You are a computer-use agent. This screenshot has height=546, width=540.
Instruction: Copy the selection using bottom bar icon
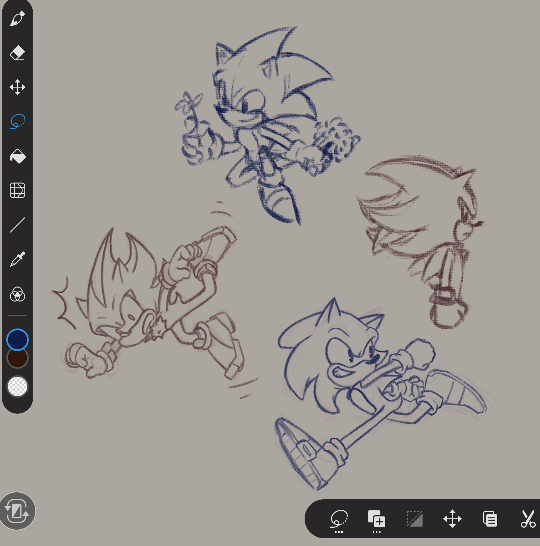point(490,519)
